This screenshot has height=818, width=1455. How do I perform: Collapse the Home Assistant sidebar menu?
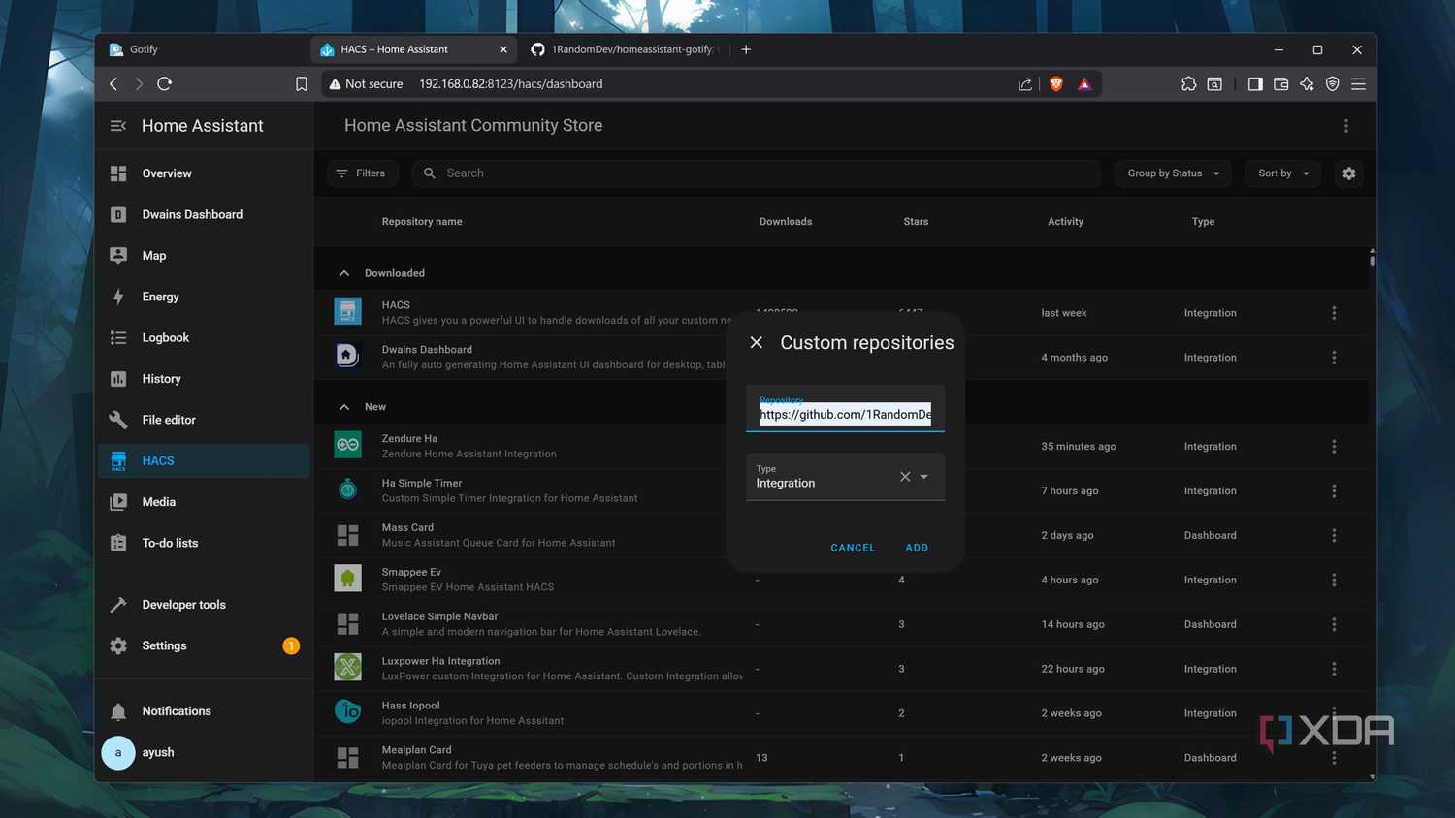118,126
